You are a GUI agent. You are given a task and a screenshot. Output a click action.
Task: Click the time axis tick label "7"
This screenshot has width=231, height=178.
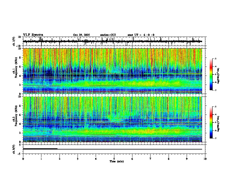(150, 159)
